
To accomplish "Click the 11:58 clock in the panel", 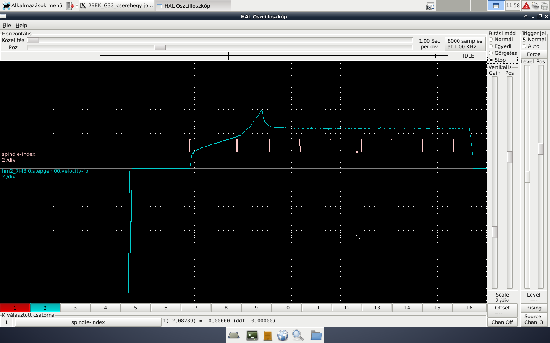I will [x=513, y=6].
